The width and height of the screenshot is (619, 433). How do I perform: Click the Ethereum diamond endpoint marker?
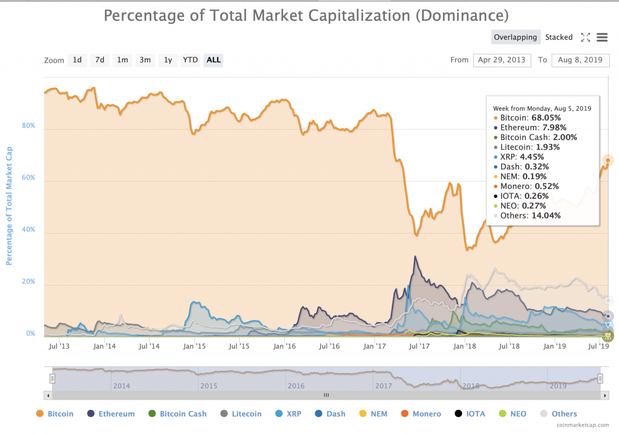pyautogui.click(x=608, y=316)
